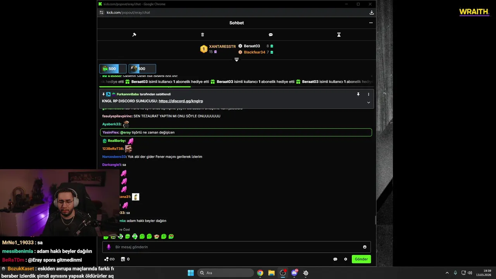Click the Blackfear34 leaderboard entry
Screen dimensions: 496x279
(255, 52)
